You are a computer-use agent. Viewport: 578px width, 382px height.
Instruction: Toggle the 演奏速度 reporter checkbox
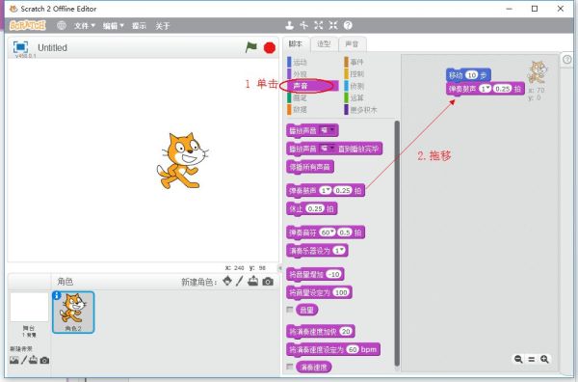pyautogui.click(x=290, y=367)
